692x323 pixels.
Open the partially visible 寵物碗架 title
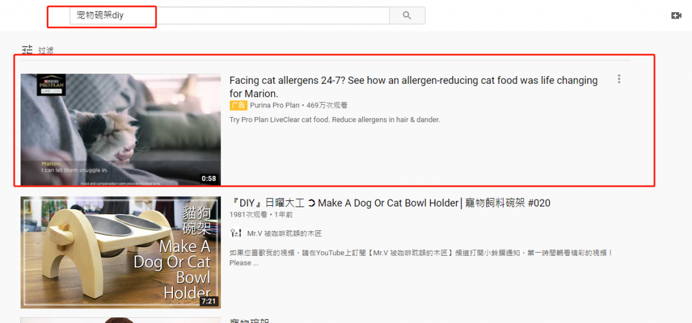tap(250, 320)
